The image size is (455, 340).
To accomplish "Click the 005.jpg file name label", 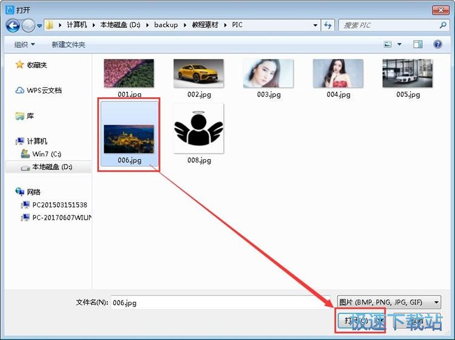I will (408, 94).
